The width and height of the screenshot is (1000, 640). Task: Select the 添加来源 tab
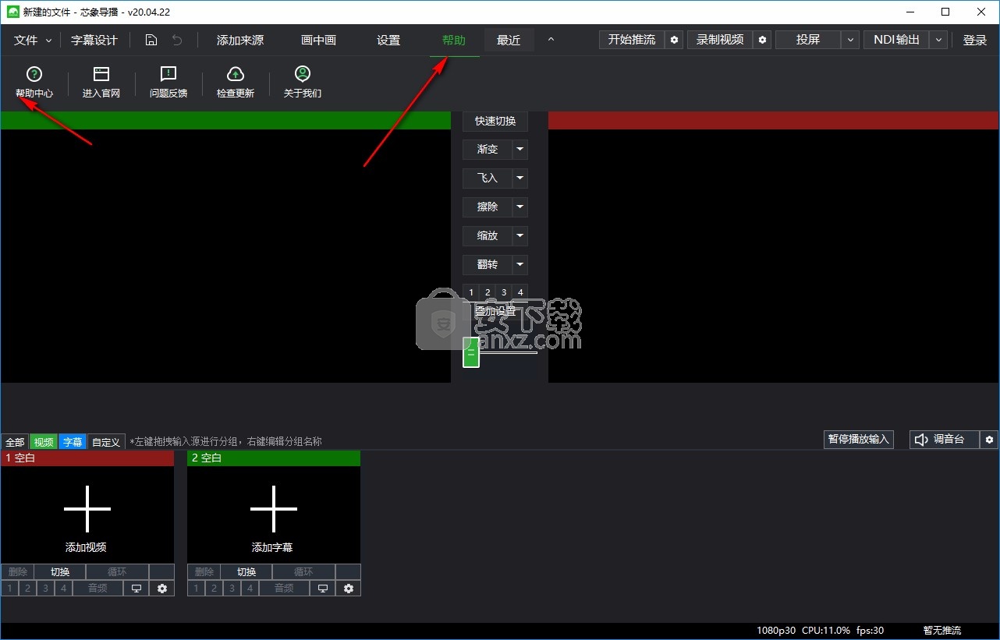tap(240, 41)
